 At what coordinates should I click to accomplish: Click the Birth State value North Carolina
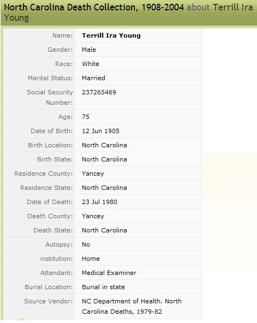[104, 159]
